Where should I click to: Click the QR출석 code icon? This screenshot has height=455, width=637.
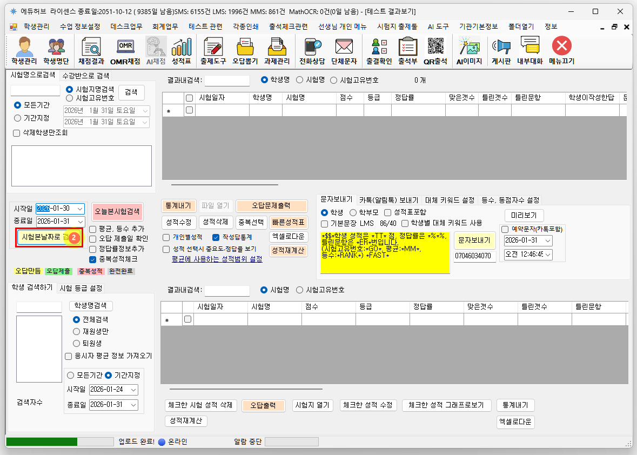point(435,51)
